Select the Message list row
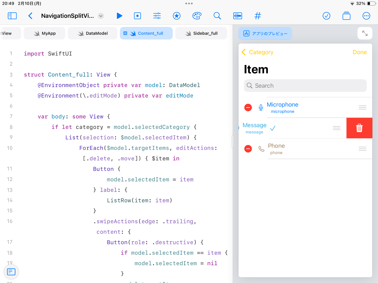The image size is (378, 283). pos(292,128)
